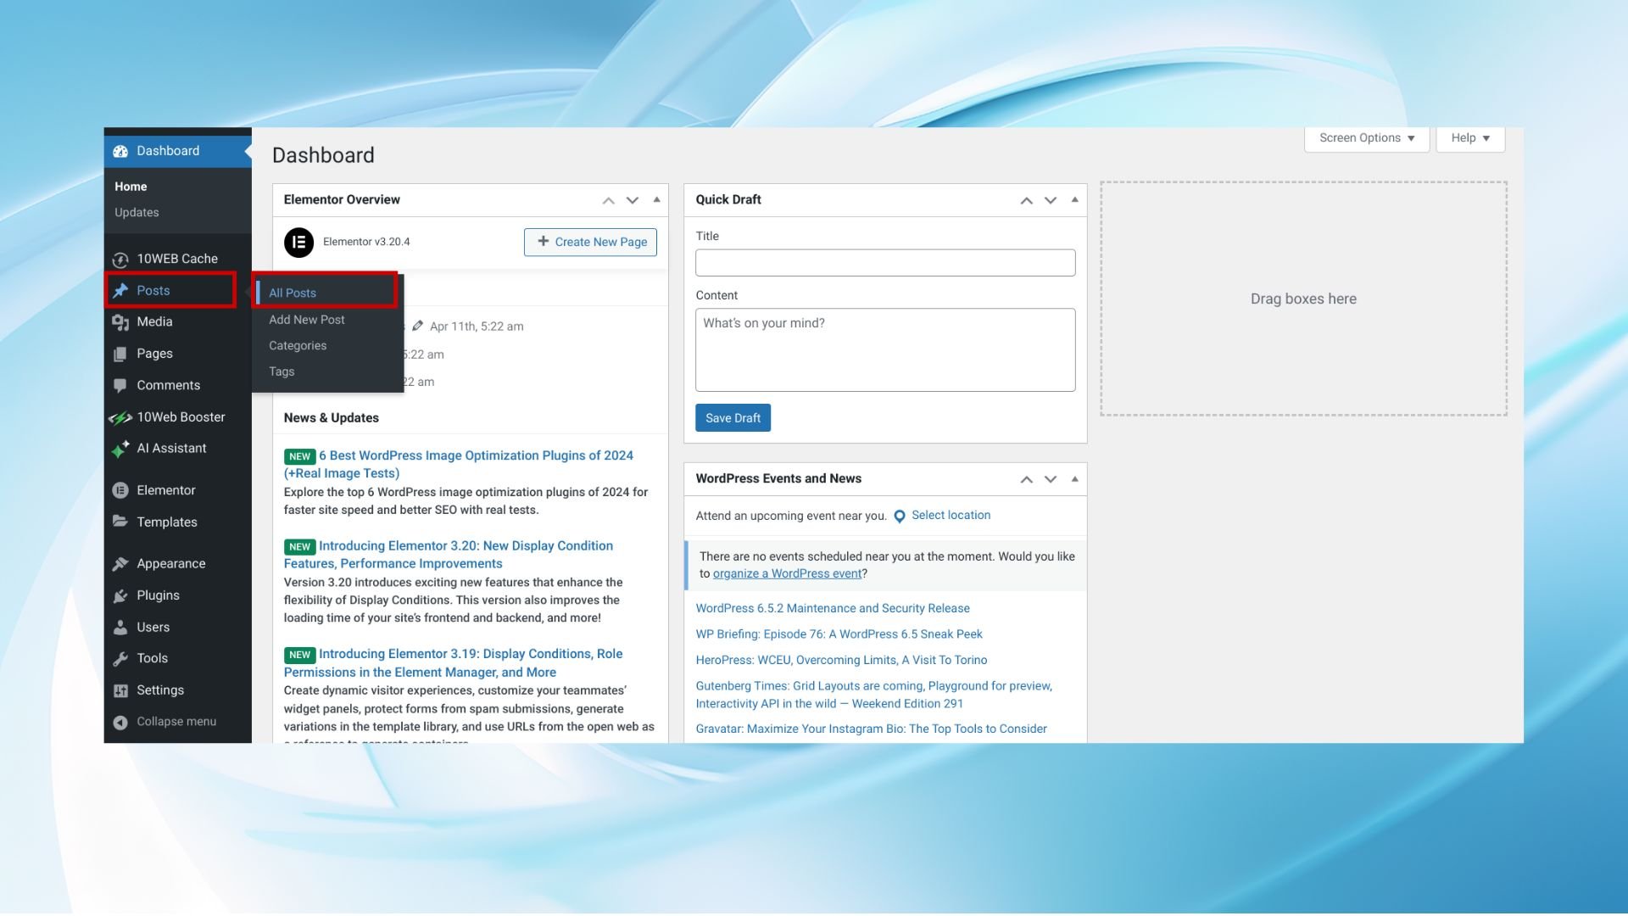Collapse the WordPress Events and News panel
Screen dimensions: 1628x916
tap(1073, 478)
